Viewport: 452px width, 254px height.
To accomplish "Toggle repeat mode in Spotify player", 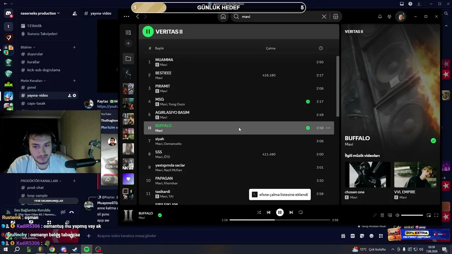I will 301,212.
